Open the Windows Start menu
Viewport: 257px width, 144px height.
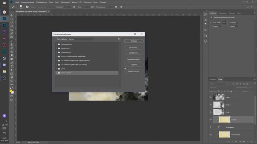[4, 3]
